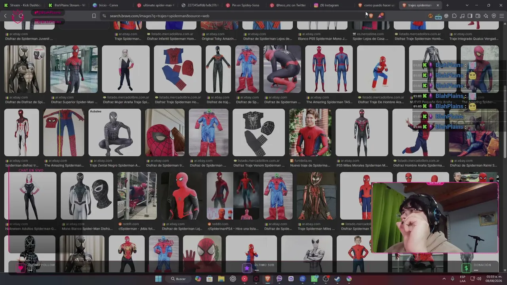The width and height of the screenshot is (507, 285).
Task: Switch to Brave browser in the taskbar
Action: [x=268, y=279]
